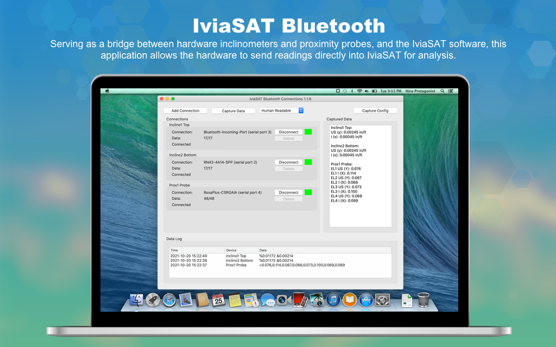
Task: Open System Preferences from the dock
Action: 383,299
